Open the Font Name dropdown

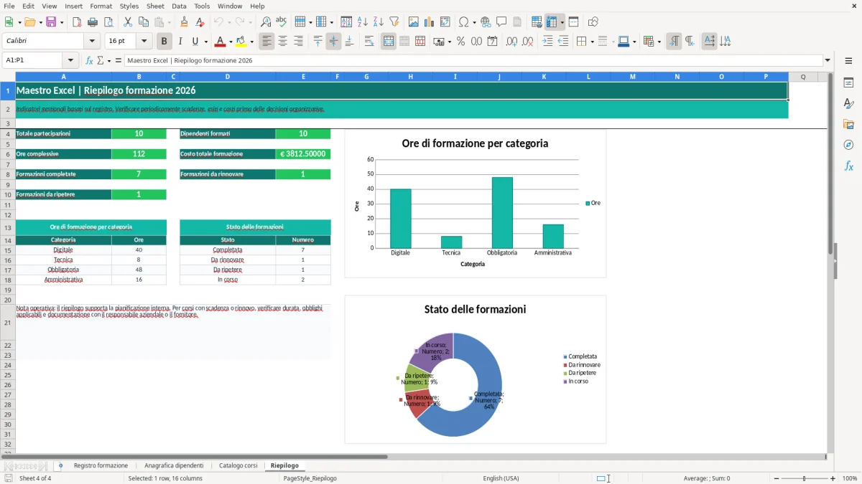pos(91,42)
